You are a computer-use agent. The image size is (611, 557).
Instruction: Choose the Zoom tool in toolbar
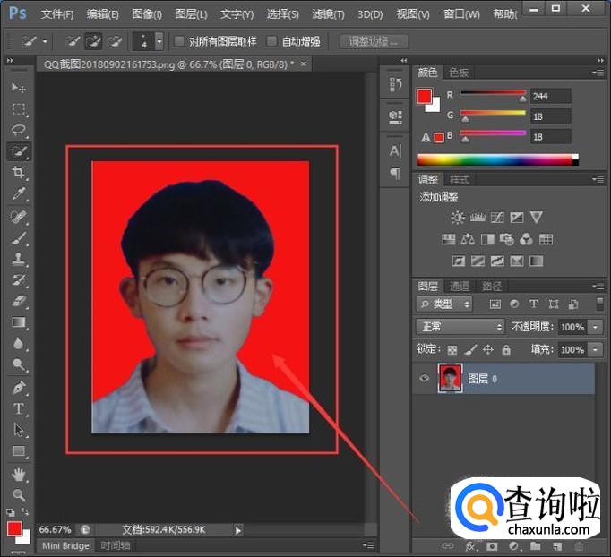tap(19, 494)
